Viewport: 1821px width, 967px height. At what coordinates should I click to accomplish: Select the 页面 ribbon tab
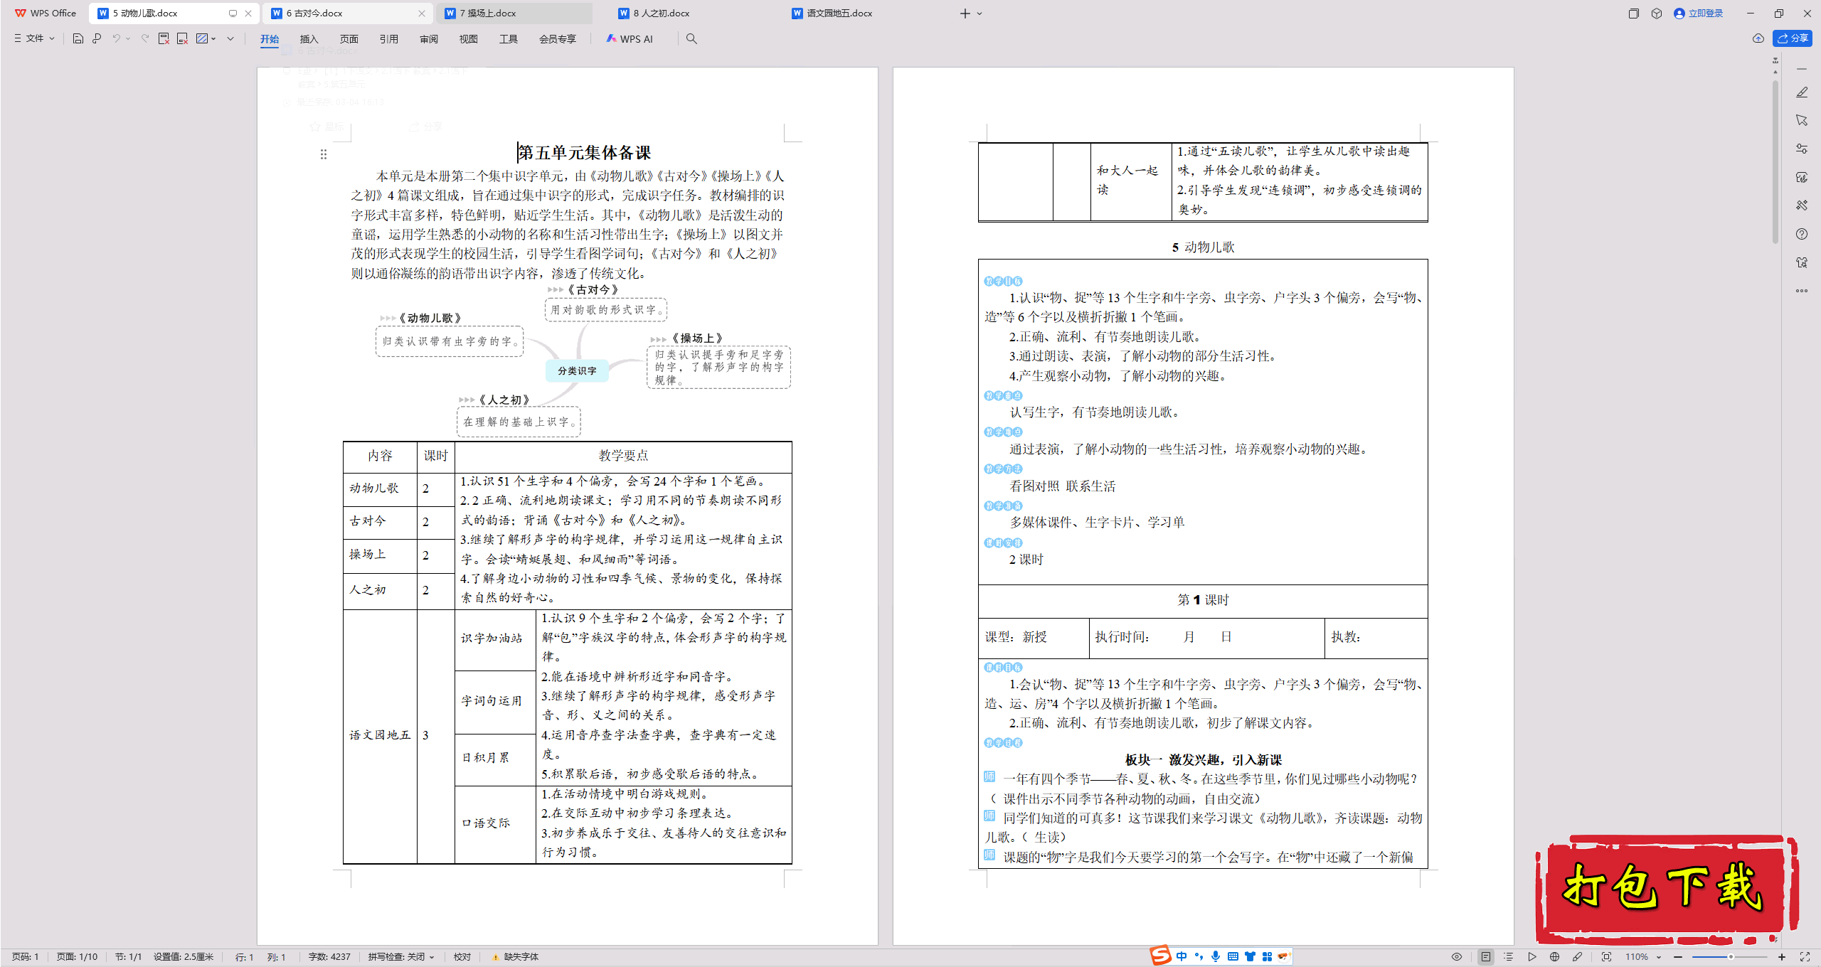point(349,39)
